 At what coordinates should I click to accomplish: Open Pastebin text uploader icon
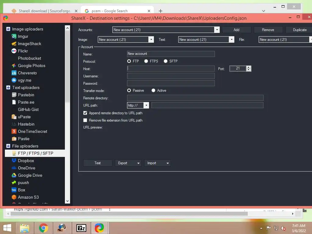click(14, 95)
